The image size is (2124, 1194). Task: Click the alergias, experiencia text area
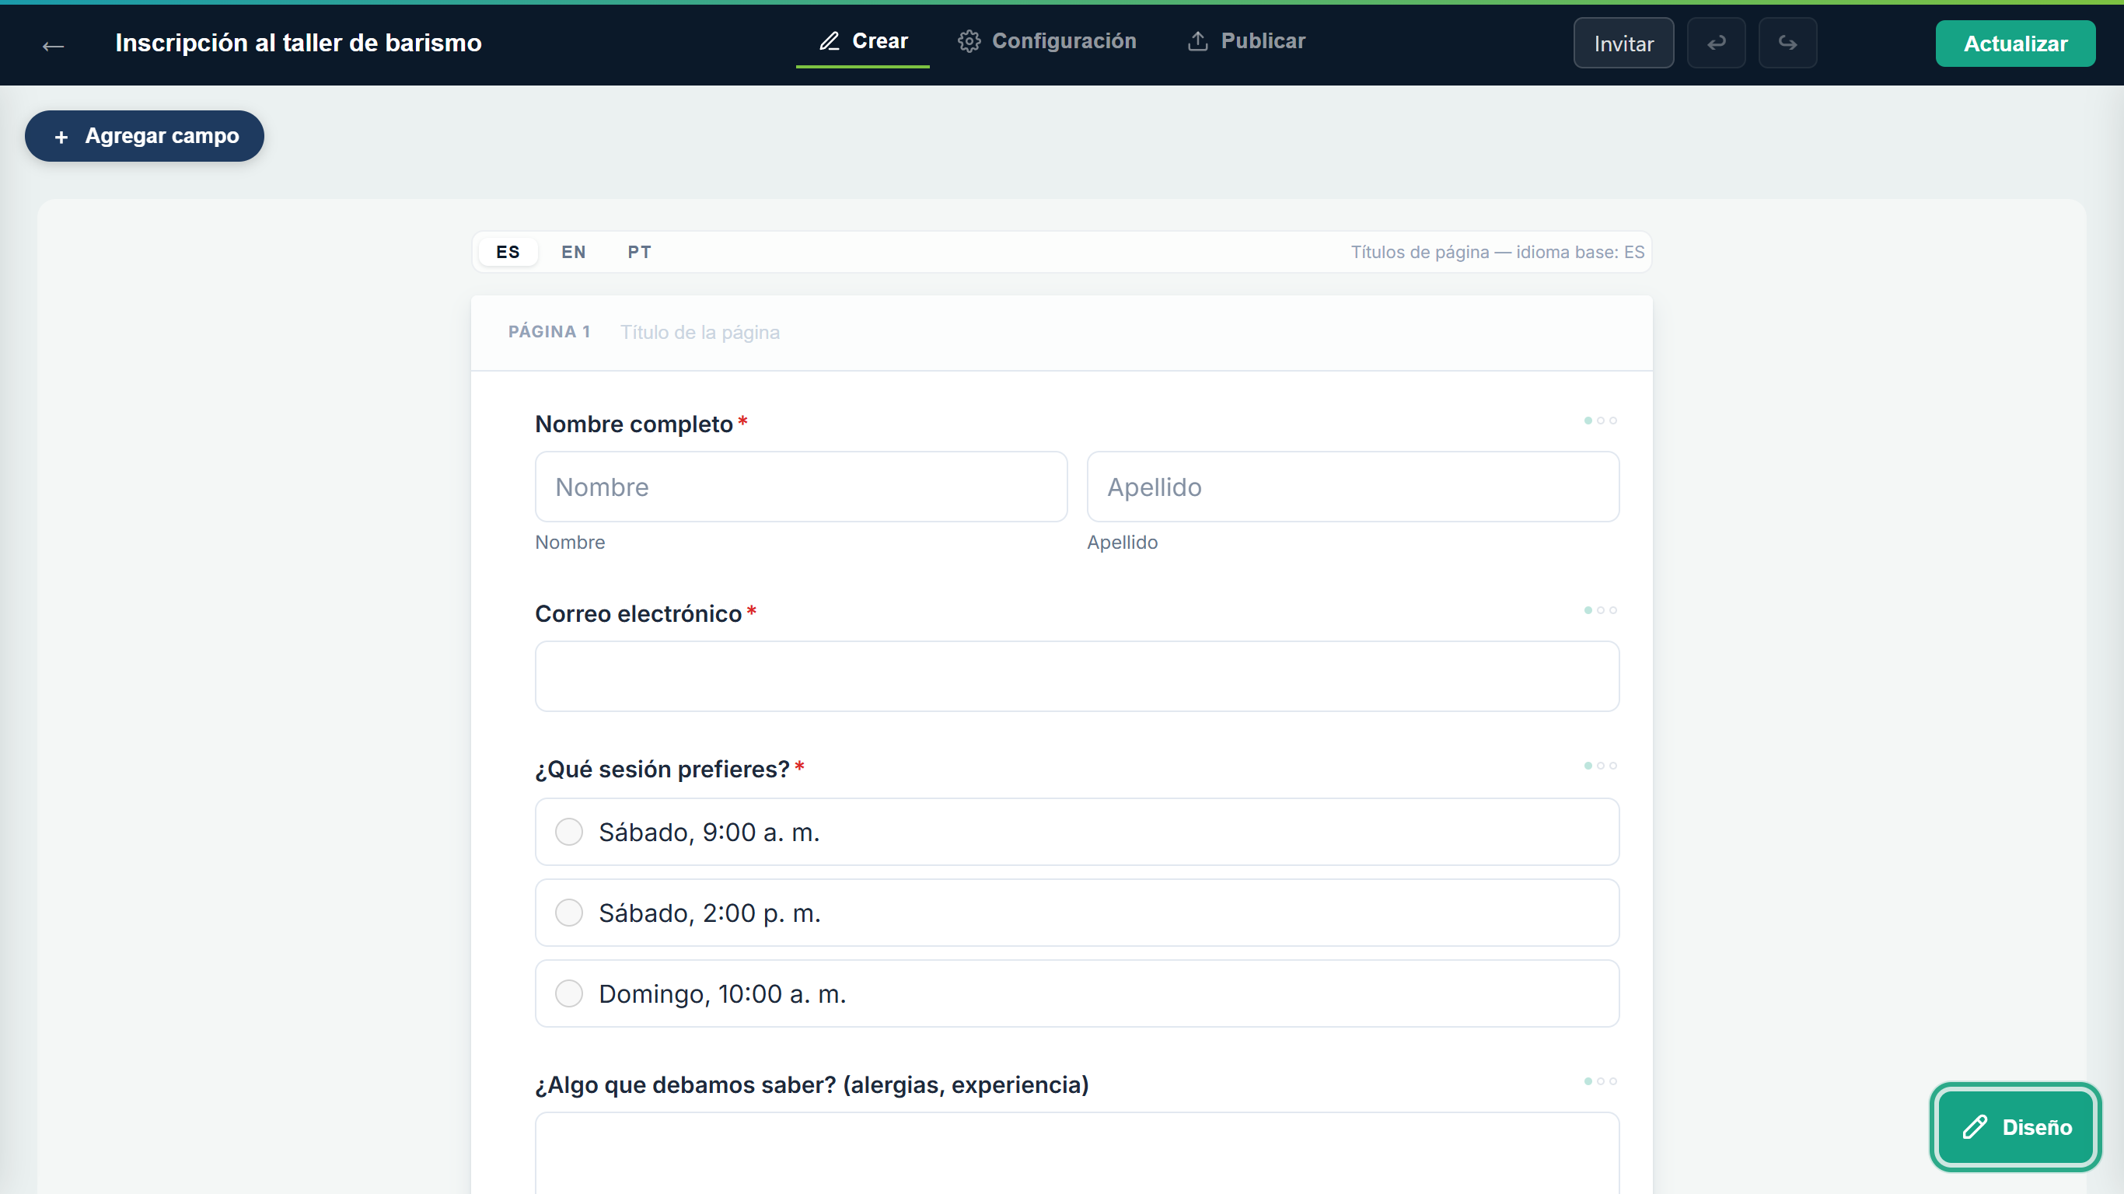[x=1077, y=1153]
